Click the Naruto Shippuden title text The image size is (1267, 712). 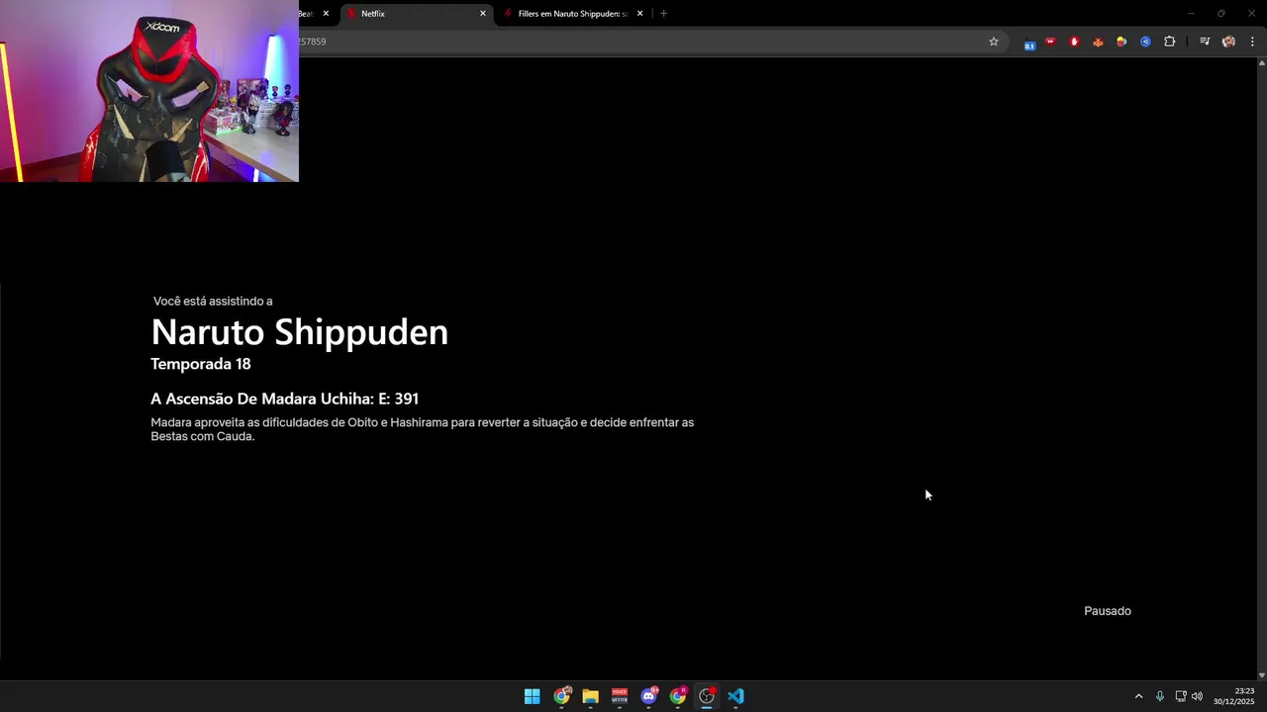coord(299,331)
